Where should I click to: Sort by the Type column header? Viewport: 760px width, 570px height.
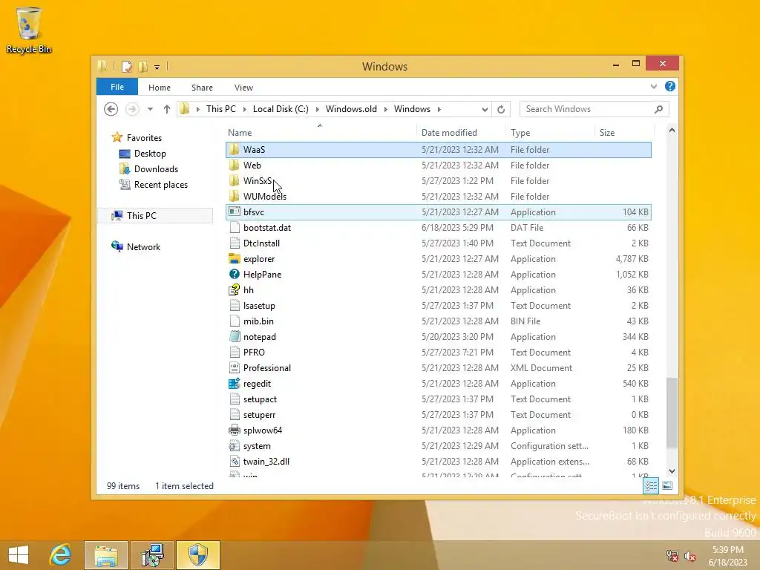(x=550, y=133)
